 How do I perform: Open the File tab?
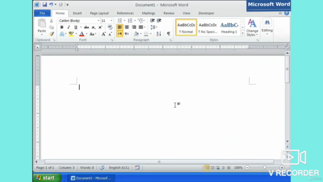[x=42, y=13]
